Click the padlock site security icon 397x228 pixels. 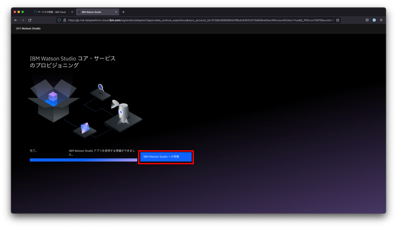pos(65,20)
